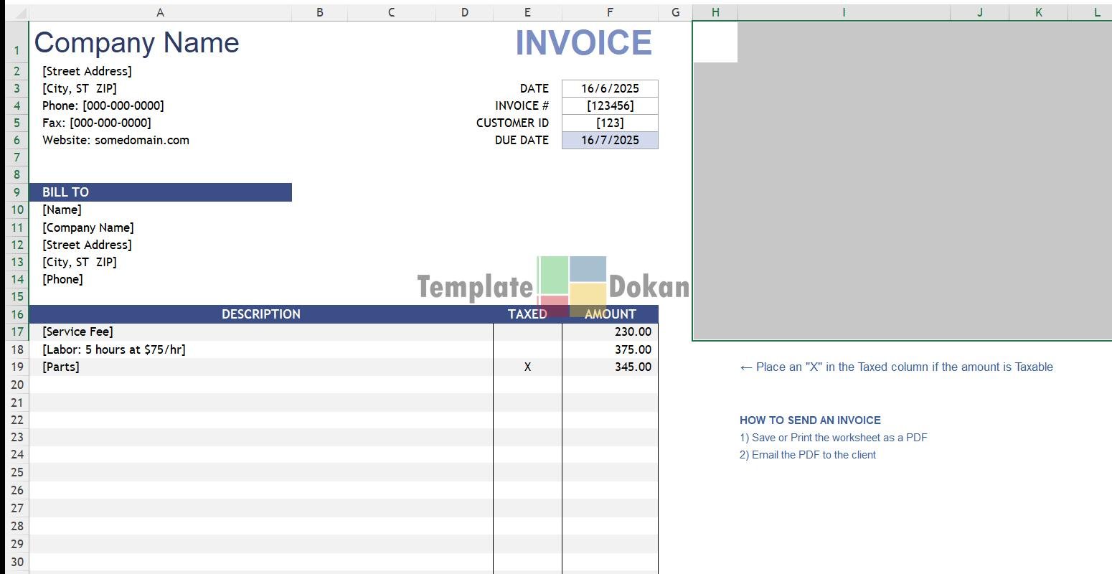1112x574 pixels.
Task: Click the empty Taxed cell for Service Fee
Action: [527, 332]
